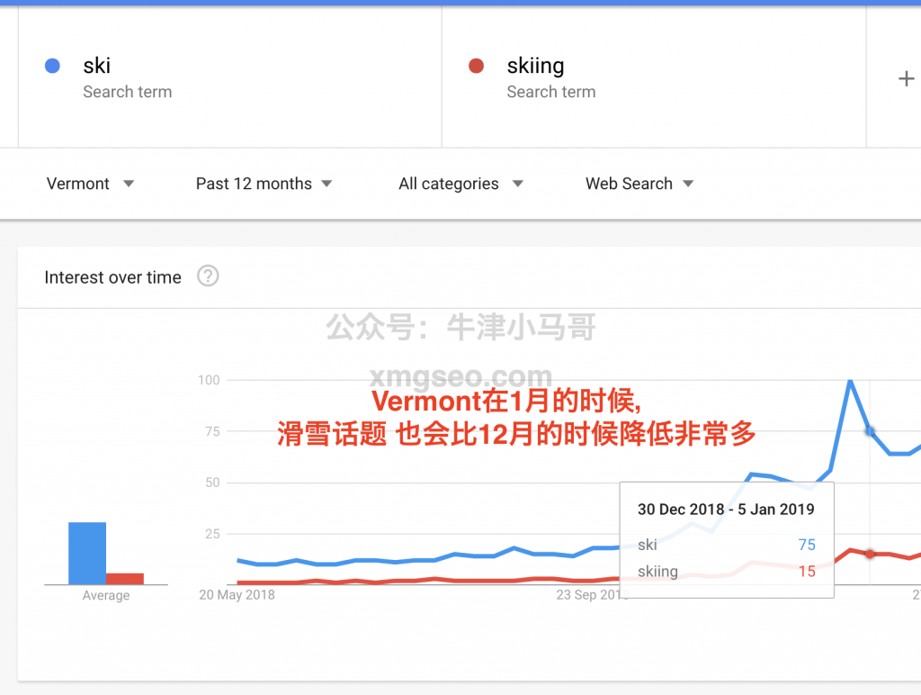The height and width of the screenshot is (695, 921).
Task: Click the Interest over time heading
Action: pos(112,277)
